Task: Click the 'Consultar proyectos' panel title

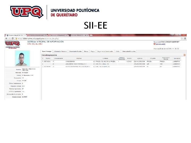Action: click(x=49, y=55)
